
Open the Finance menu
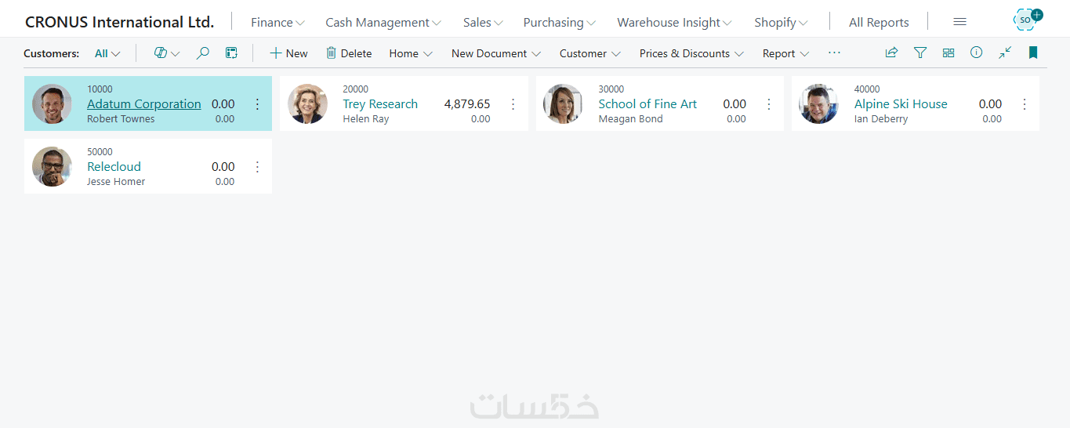coord(277,22)
